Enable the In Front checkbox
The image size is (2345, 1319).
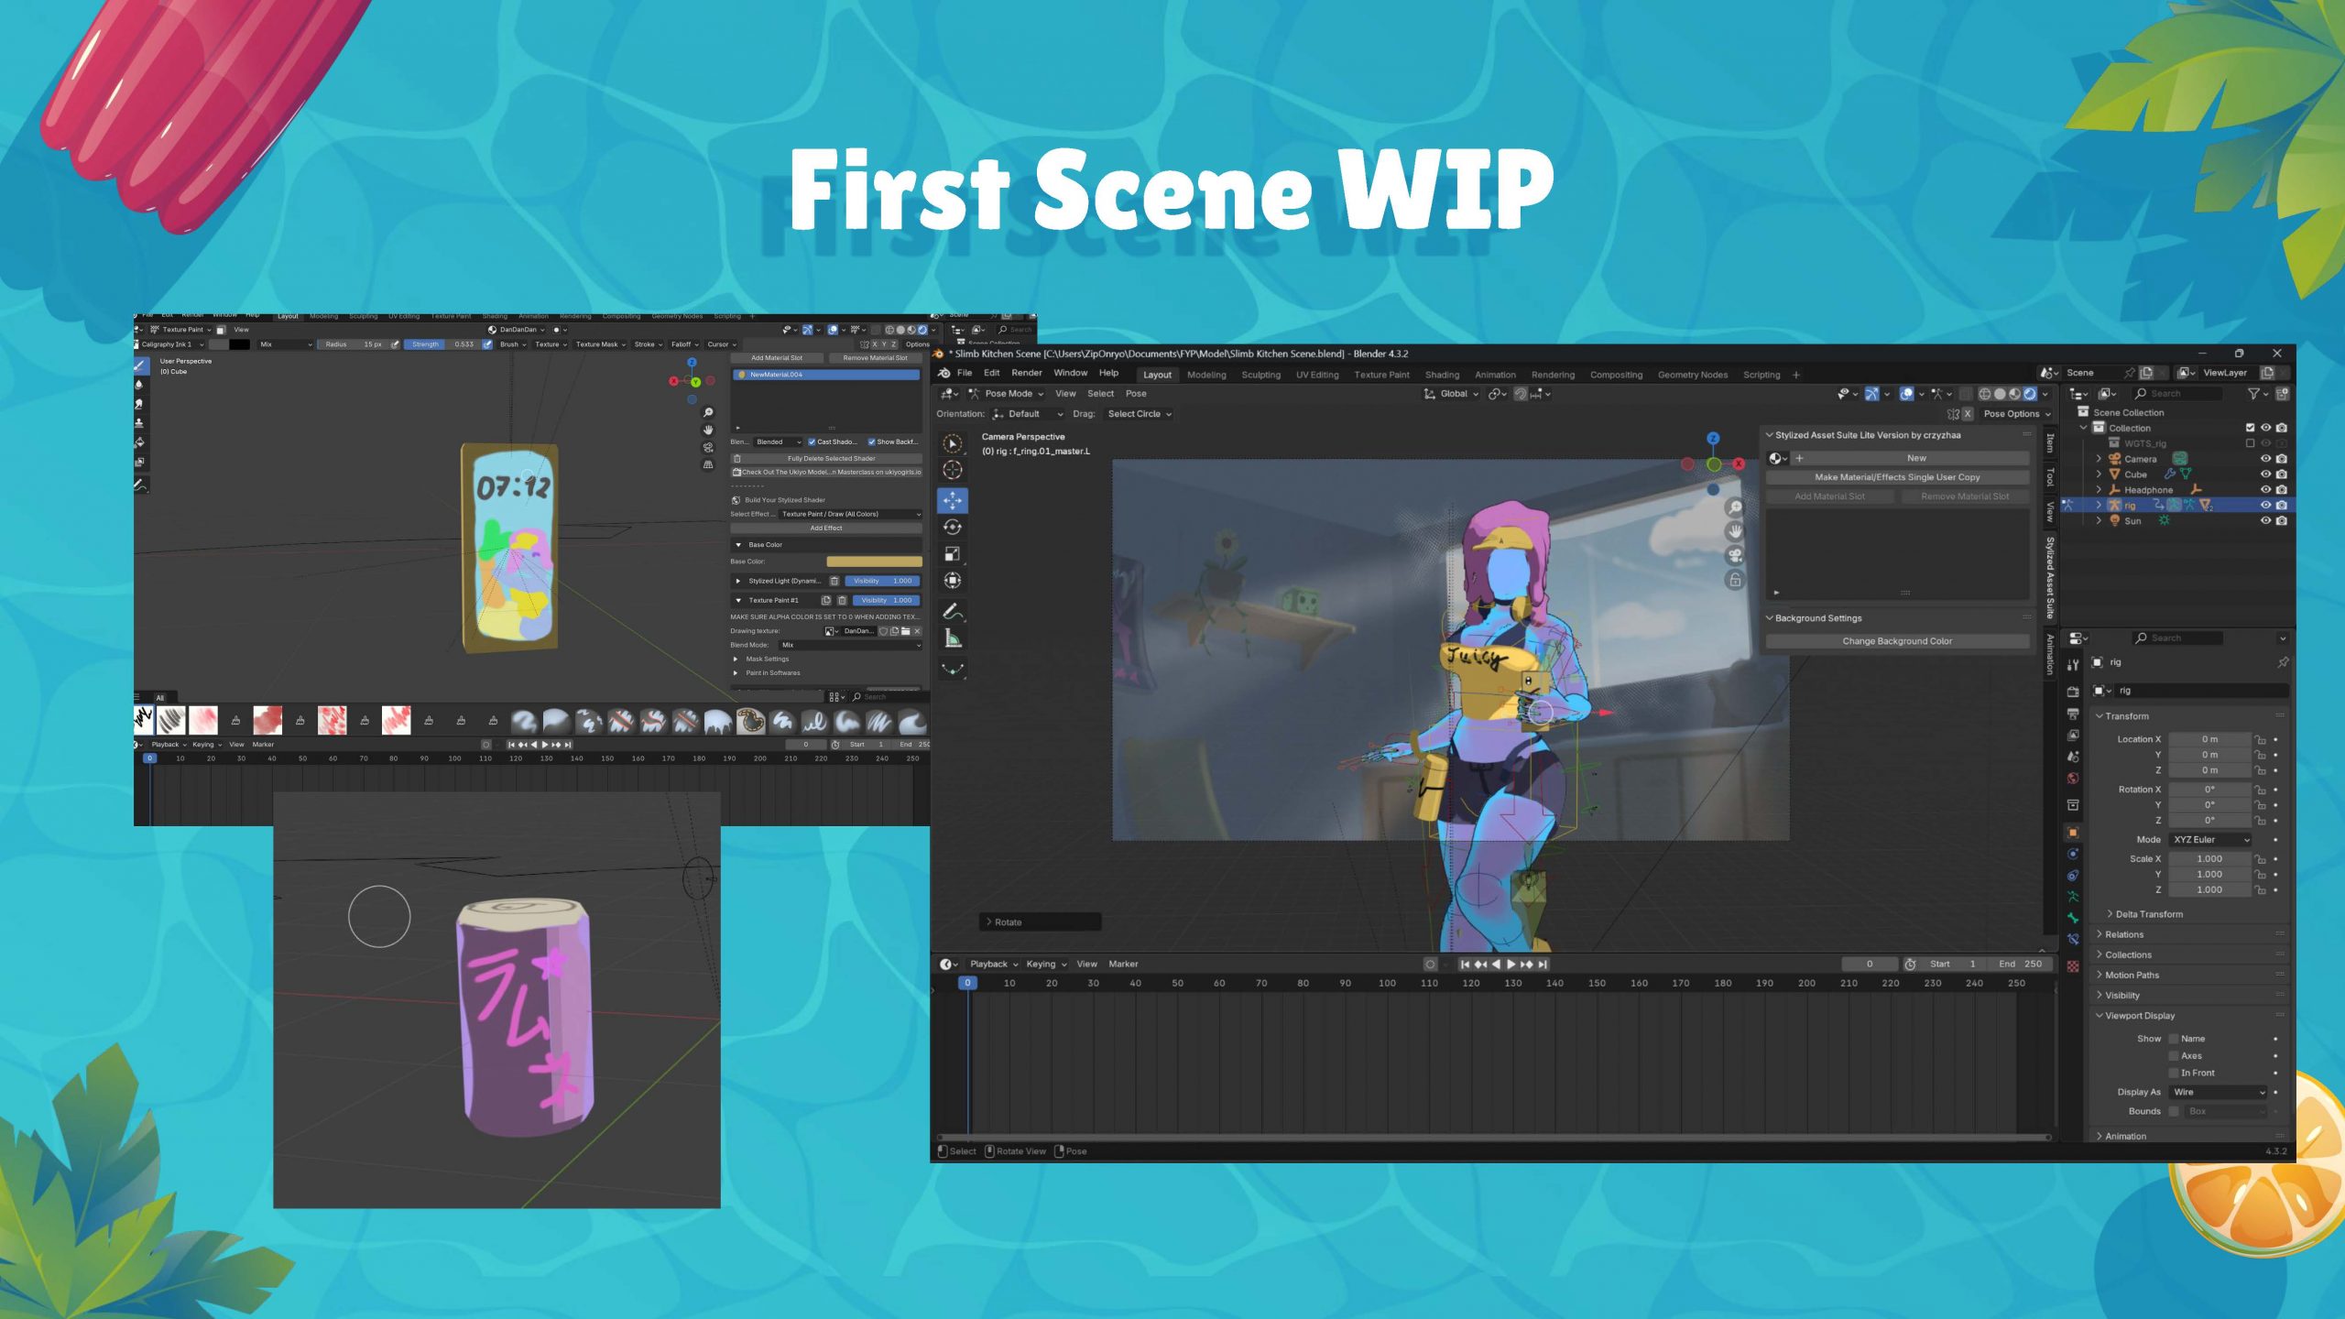pyautogui.click(x=2173, y=1073)
